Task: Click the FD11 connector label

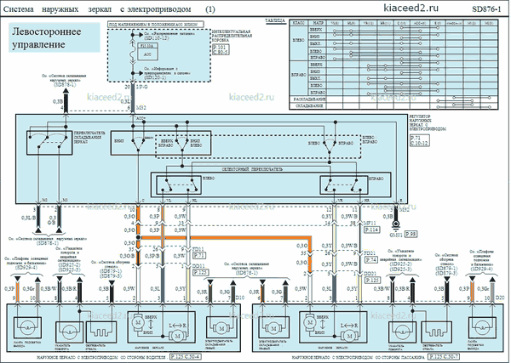Action: (x=198, y=249)
